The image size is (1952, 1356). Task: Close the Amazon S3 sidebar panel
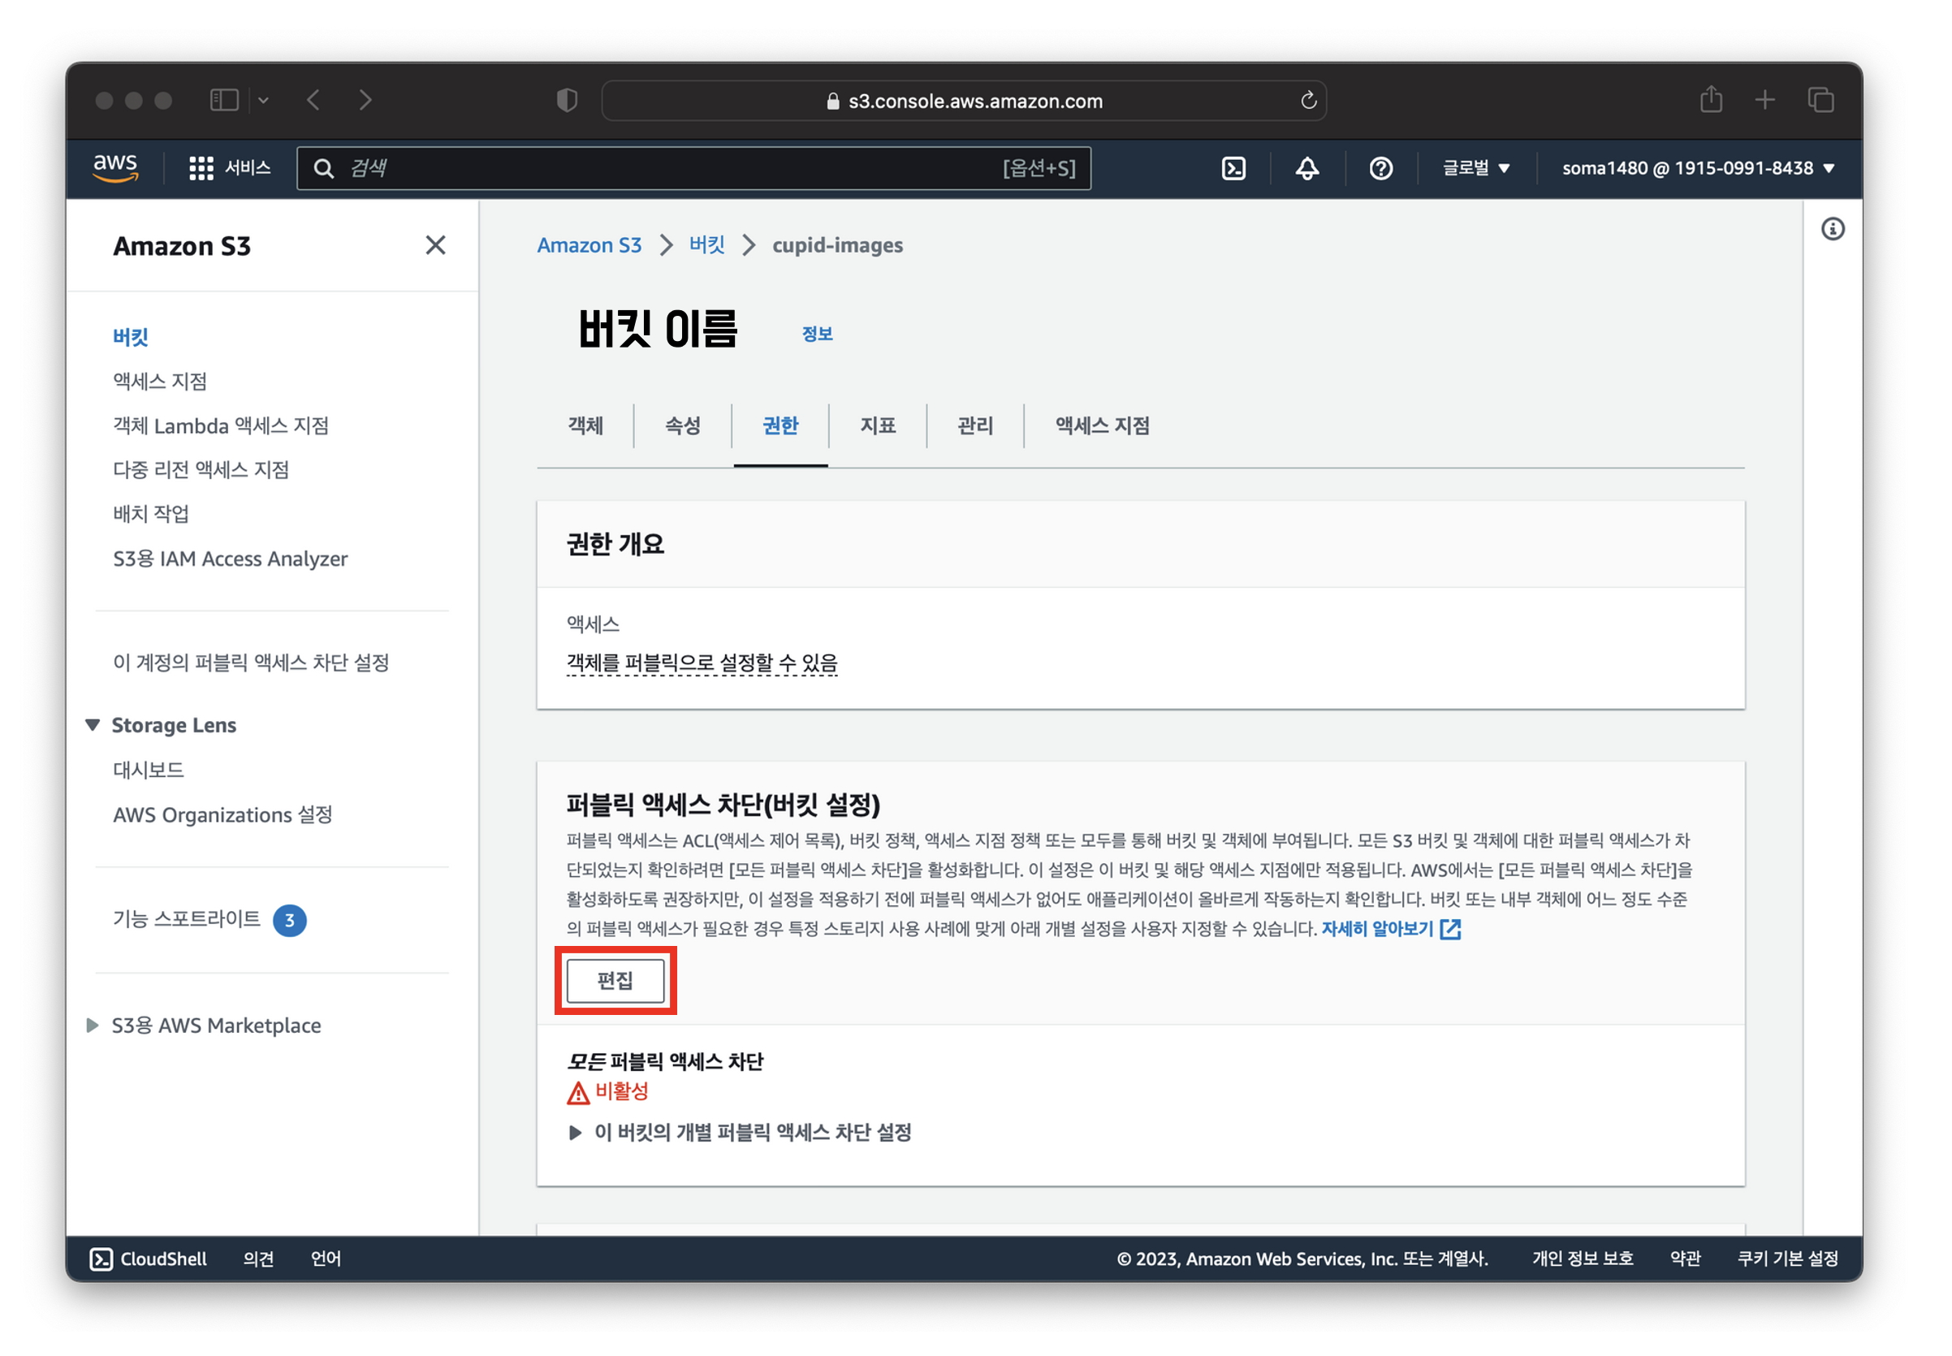(x=435, y=245)
